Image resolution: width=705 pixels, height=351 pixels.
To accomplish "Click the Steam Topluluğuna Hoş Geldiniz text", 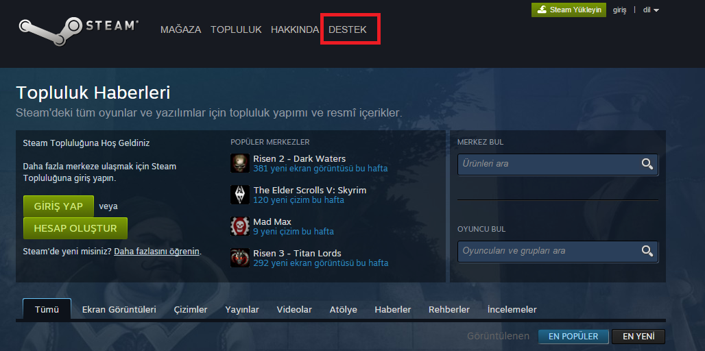I will click(86, 143).
